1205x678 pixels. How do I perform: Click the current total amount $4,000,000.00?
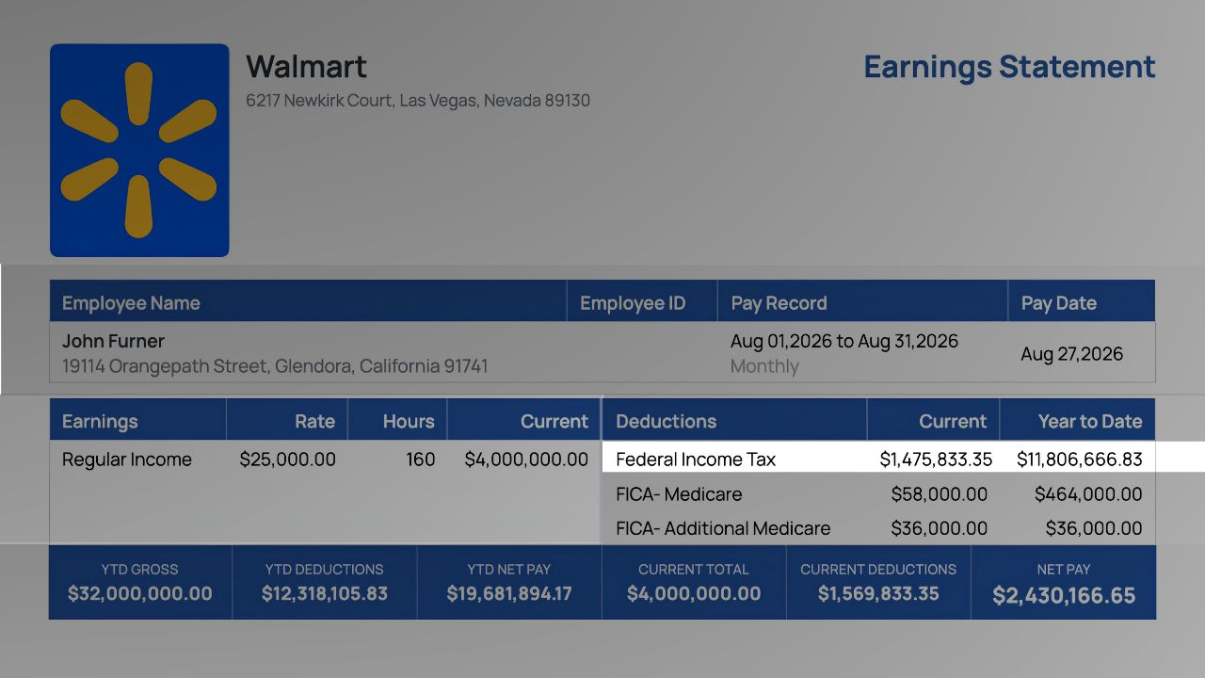[x=694, y=594]
